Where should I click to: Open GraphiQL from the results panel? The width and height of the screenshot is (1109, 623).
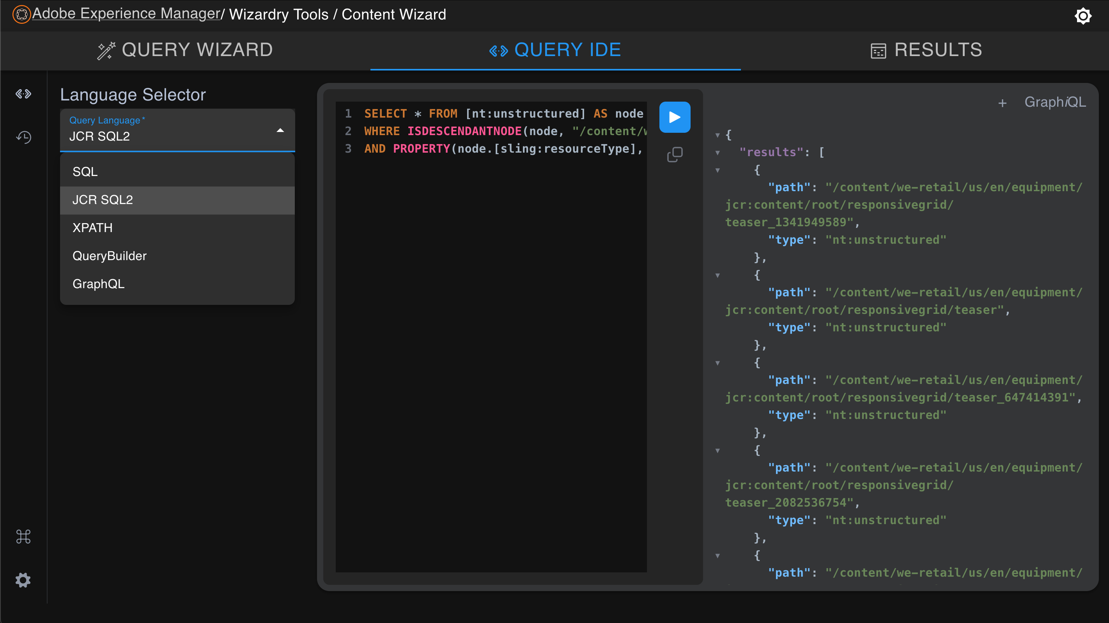[1055, 102]
